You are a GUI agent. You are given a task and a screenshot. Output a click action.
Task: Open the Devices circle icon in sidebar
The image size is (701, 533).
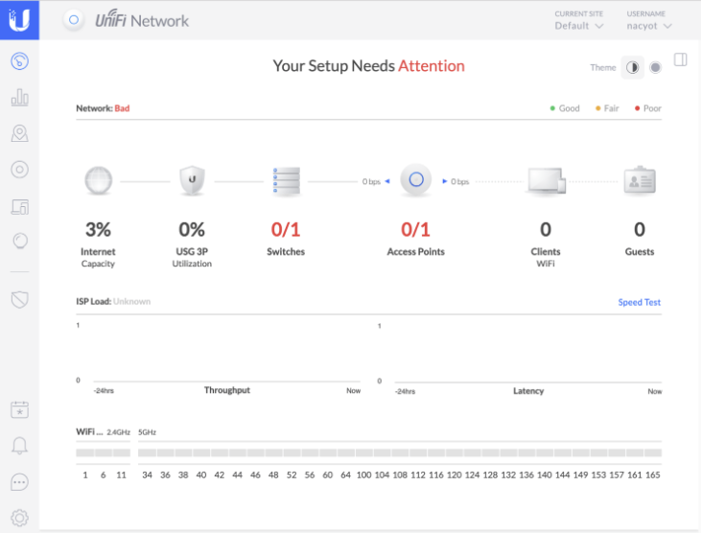coord(20,170)
